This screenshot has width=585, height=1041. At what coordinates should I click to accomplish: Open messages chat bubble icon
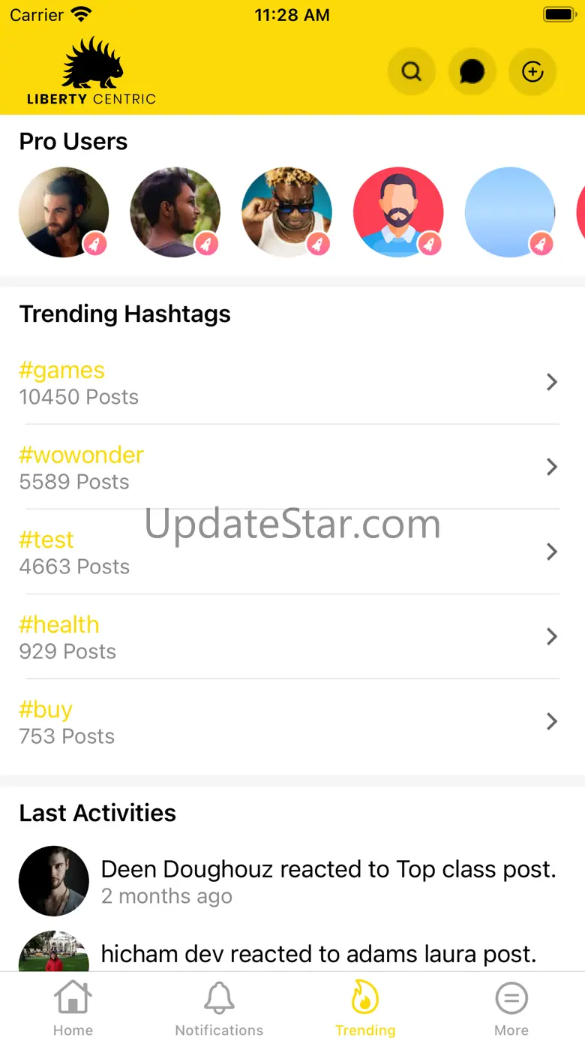472,72
